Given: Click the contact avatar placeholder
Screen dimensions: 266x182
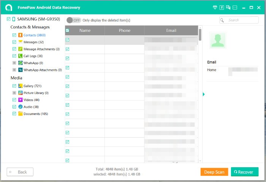Looking at the screenshot, I should (217, 41).
